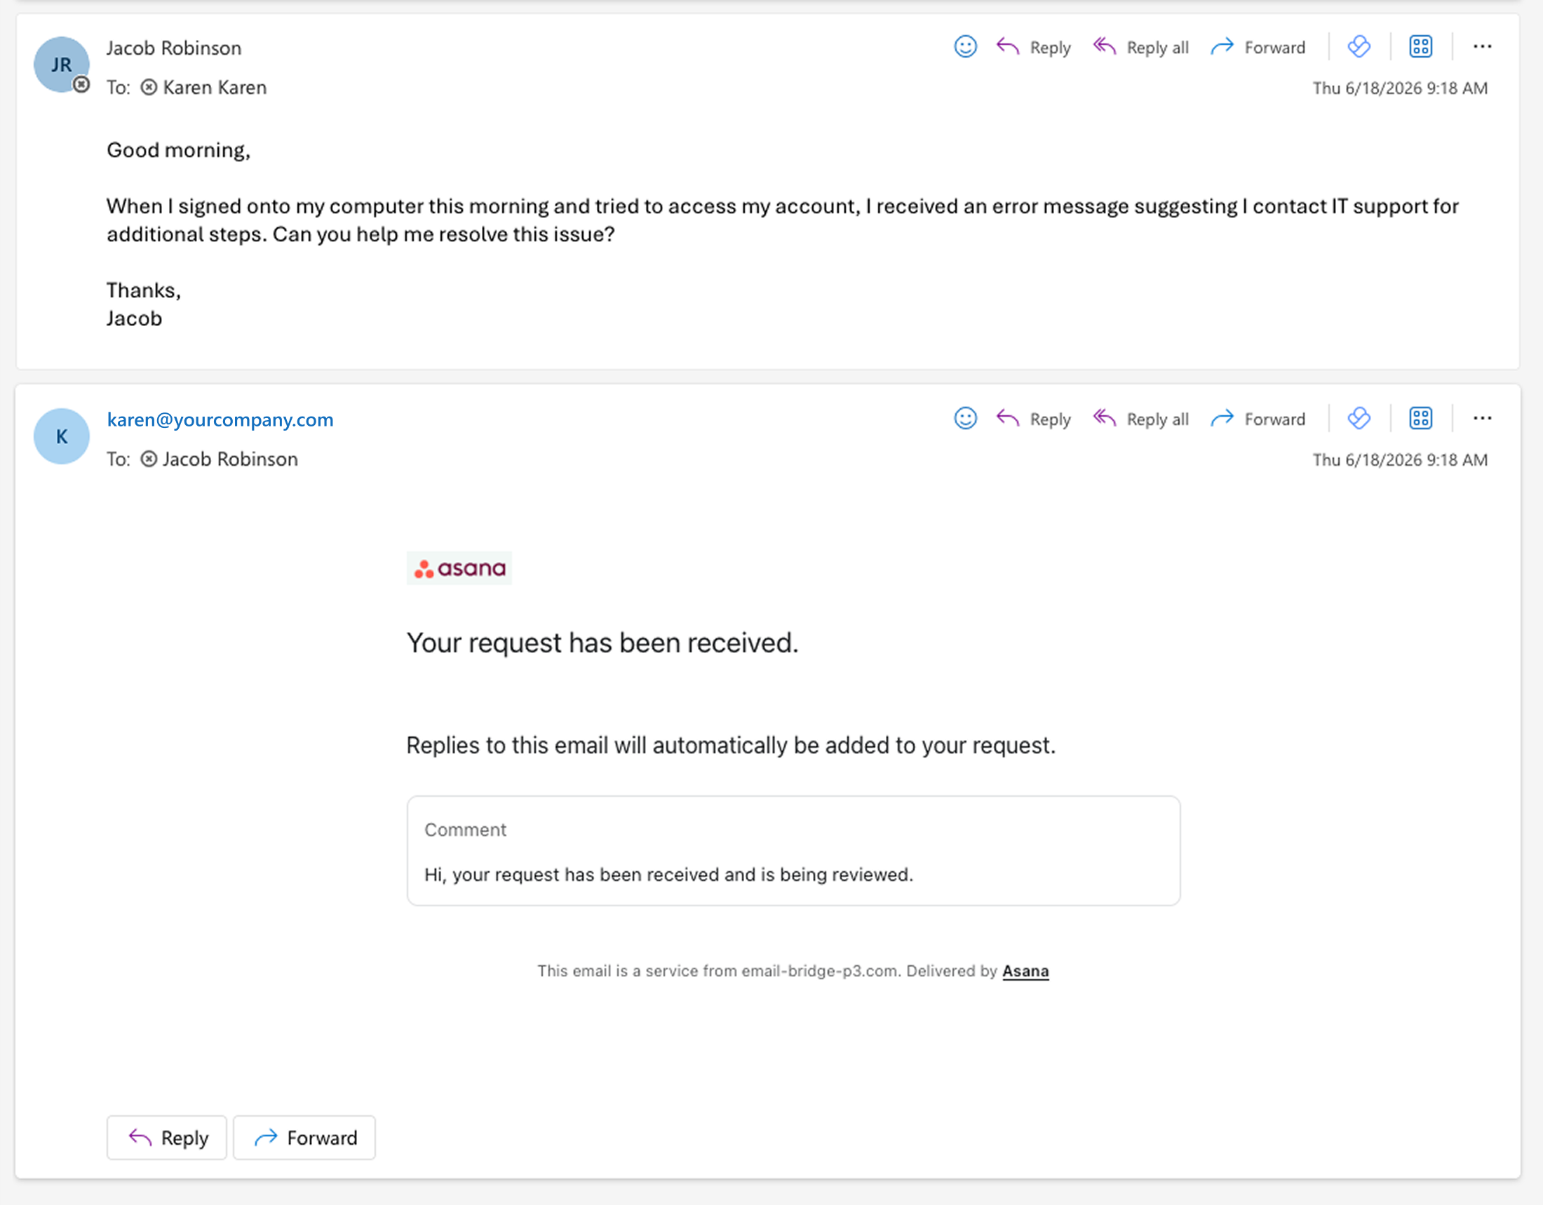Add emoji reaction to Jacob Robinson's email

965,46
